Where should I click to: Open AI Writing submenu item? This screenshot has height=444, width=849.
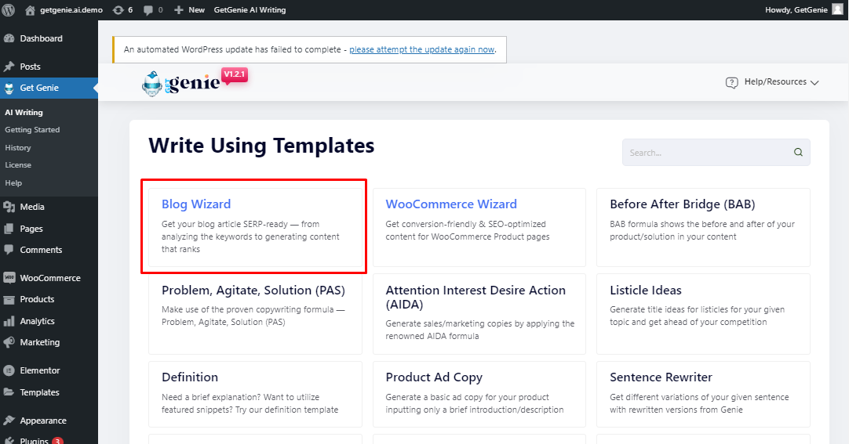tap(24, 112)
